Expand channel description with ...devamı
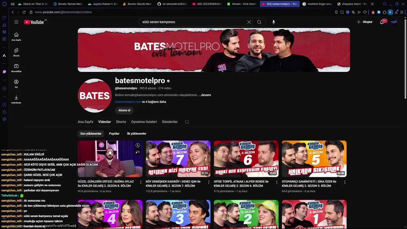Screen dimensions: 407x229 click(x=205, y=95)
